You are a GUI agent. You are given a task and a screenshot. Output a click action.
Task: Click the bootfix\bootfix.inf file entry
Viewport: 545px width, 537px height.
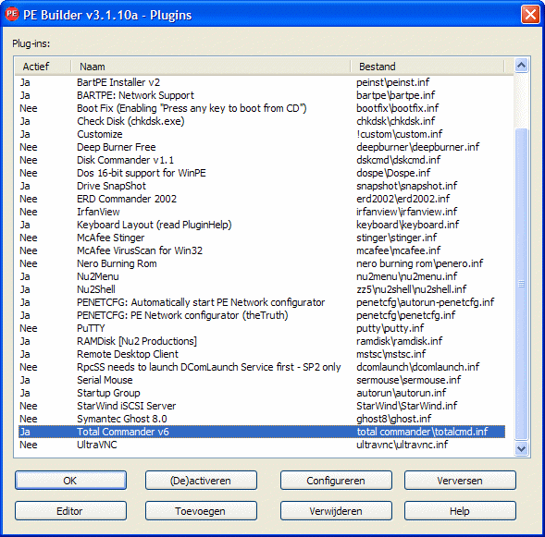[x=397, y=108]
